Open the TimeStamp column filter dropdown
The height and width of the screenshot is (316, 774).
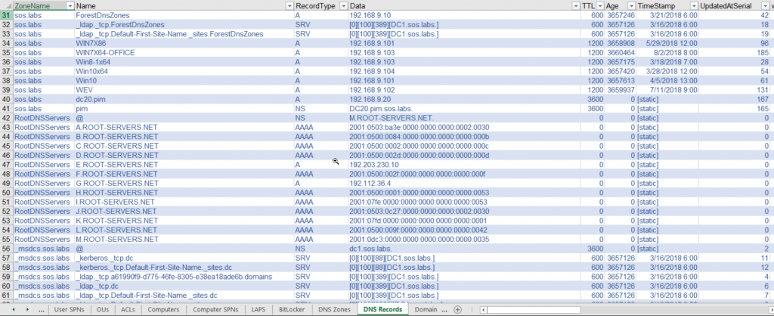coord(694,6)
